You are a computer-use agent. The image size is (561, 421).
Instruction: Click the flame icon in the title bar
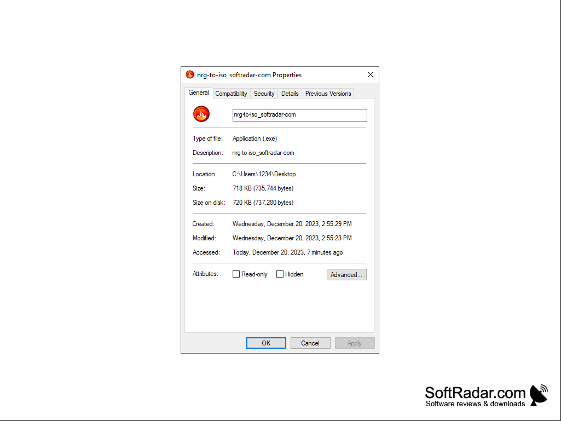[189, 74]
